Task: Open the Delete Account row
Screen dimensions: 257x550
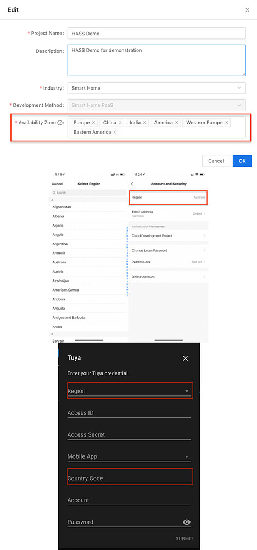Action: click(169, 277)
